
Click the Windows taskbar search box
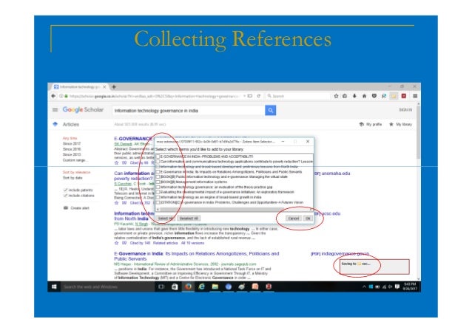coord(107,286)
